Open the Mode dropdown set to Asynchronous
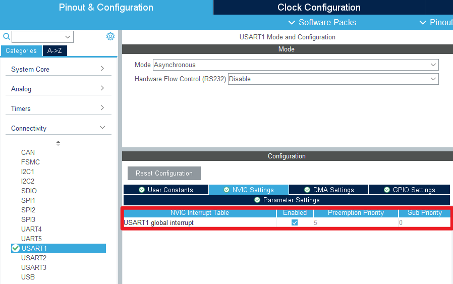453x284 pixels. coord(296,65)
